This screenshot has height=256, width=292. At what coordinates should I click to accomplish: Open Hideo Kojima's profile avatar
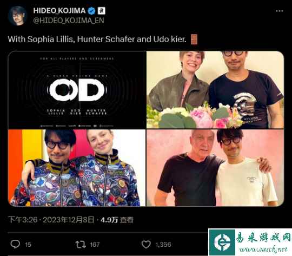pyautogui.click(x=18, y=16)
